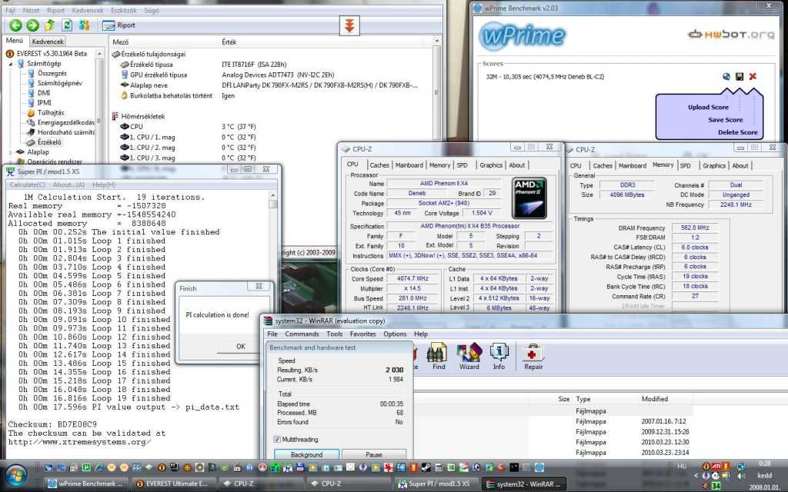The image size is (788, 492).
Task: Click the Up level icon in EVEREST toolbar
Action: (50, 25)
